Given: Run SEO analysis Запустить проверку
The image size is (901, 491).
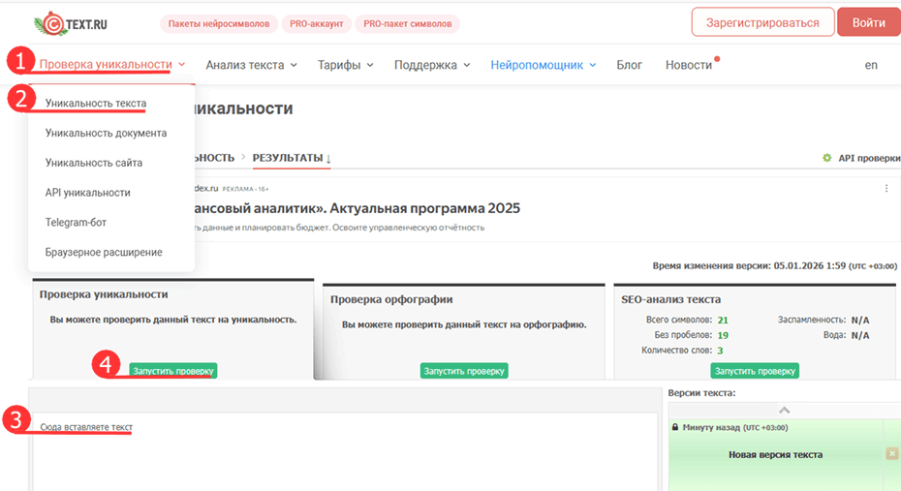Looking at the screenshot, I should 755,371.
